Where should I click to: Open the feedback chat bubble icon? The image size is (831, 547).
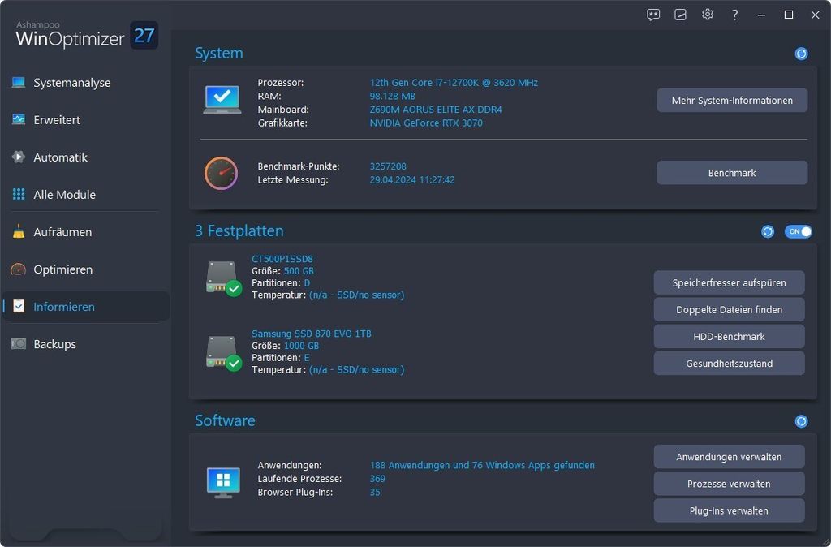point(653,15)
